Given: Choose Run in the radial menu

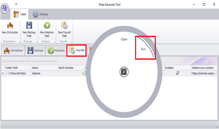Looking at the screenshot, I should [143, 49].
